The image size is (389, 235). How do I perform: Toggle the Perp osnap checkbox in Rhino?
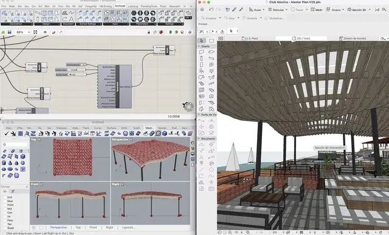(5, 220)
